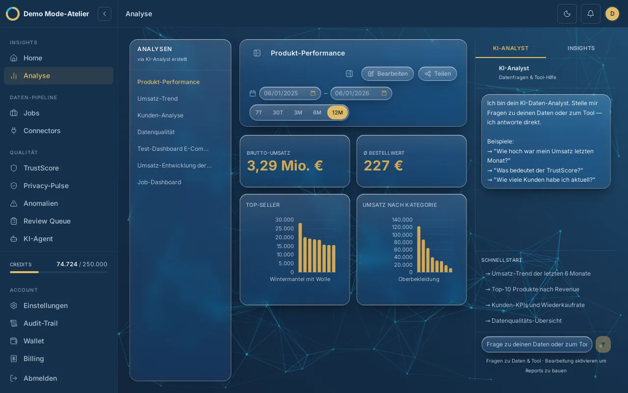The height and width of the screenshot is (393, 628).
Task: Select the 6M time range
Action: point(317,112)
